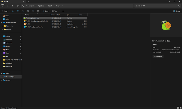
Task: Switch to large thumbnails view icon
Action: (x=180, y=108)
